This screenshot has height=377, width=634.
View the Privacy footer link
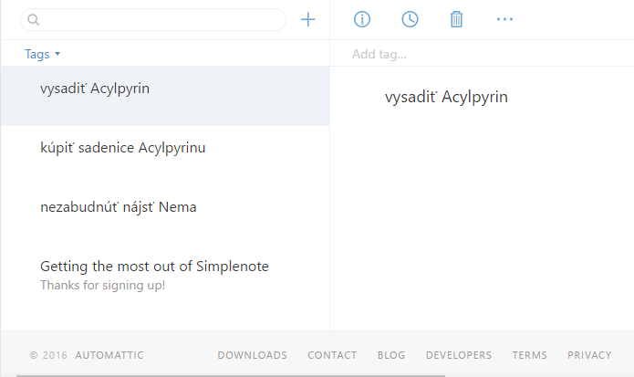589,355
